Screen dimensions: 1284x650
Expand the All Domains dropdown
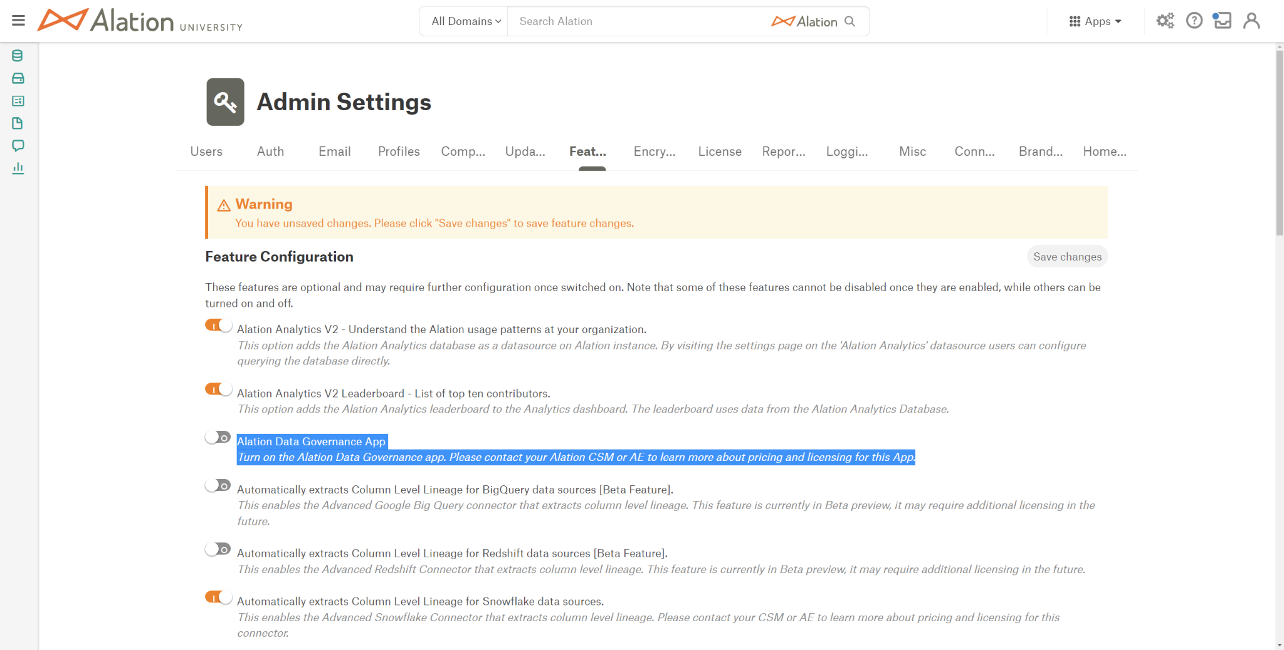tap(466, 21)
